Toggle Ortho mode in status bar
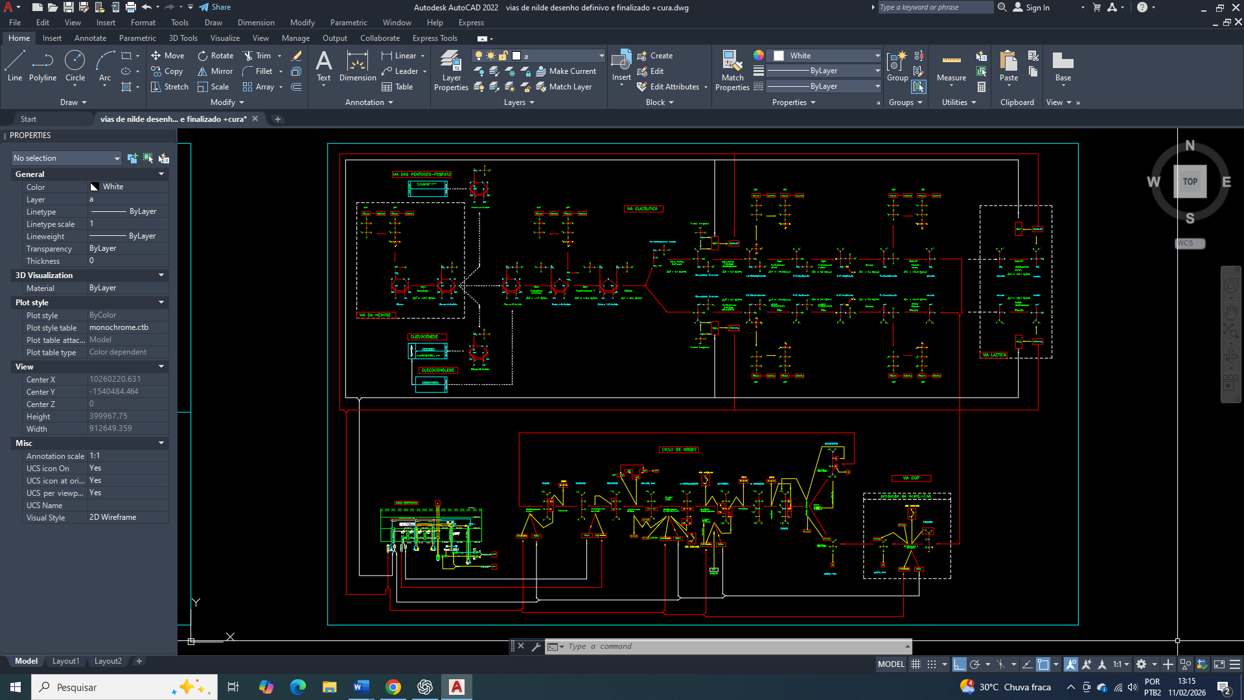Viewport: 1244px width, 700px height. click(960, 664)
